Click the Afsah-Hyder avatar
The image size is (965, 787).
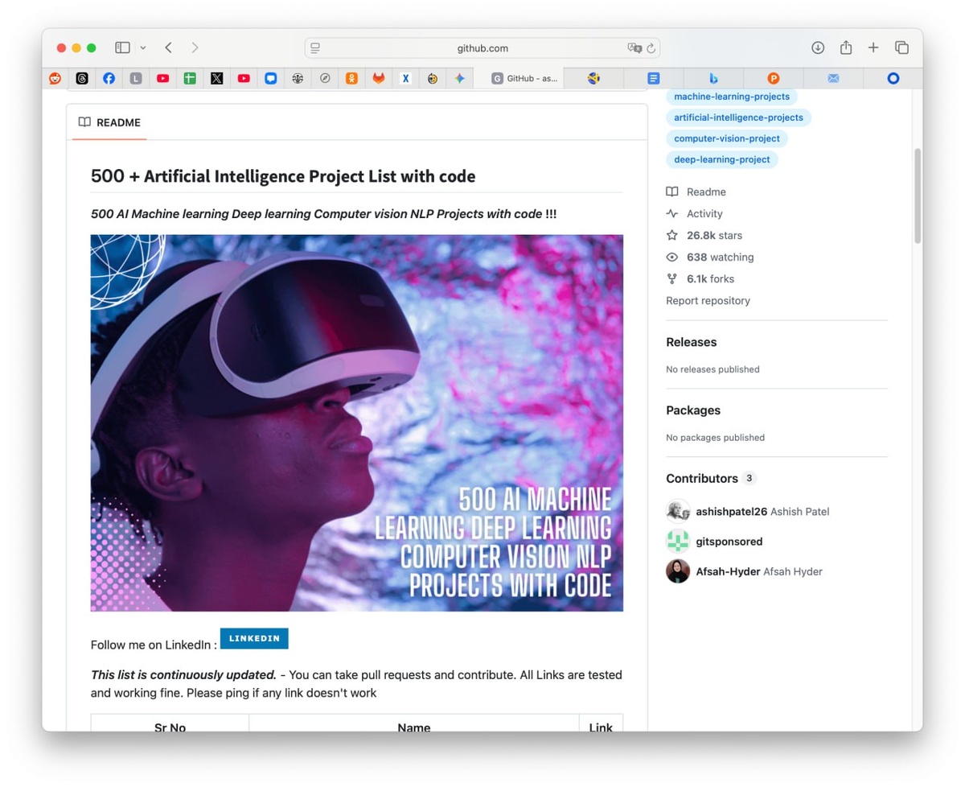[678, 571]
